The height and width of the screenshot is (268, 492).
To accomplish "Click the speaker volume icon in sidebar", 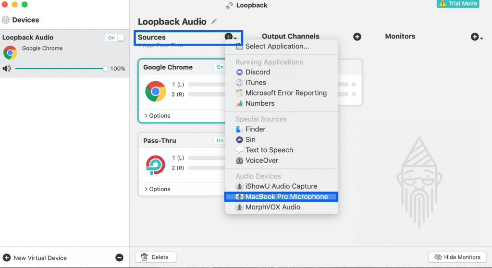I will coord(6,68).
